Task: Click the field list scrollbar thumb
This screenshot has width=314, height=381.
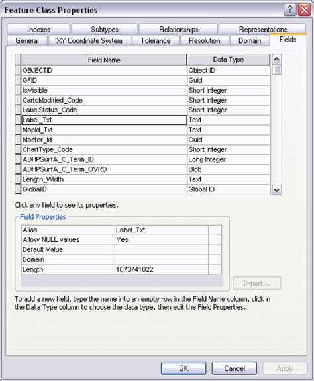Action: (276, 69)
